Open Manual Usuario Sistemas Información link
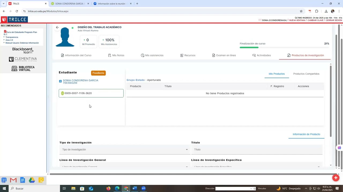343x192 pixels. (x=22, y=43)
